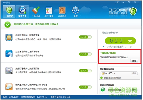Viewport: 143px width, 100px height.
Task: Maximize the 360网盾 window
Action: [129, 2]
